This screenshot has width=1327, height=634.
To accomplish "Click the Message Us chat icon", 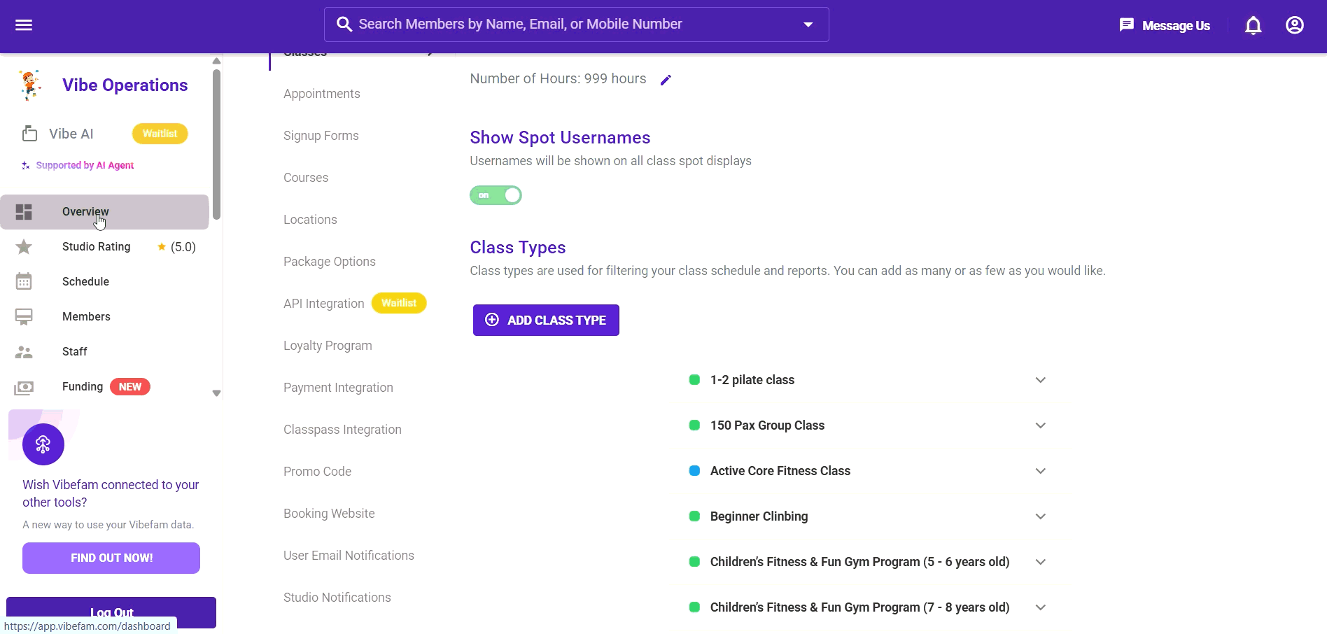I will tap(1126, 25).
